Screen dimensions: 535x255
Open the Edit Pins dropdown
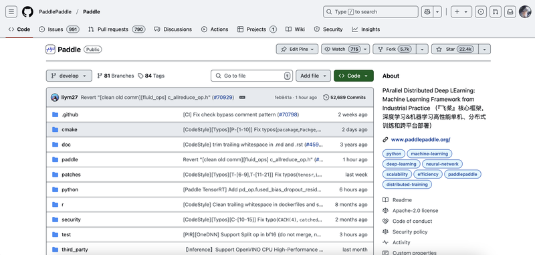pos(297,49)
